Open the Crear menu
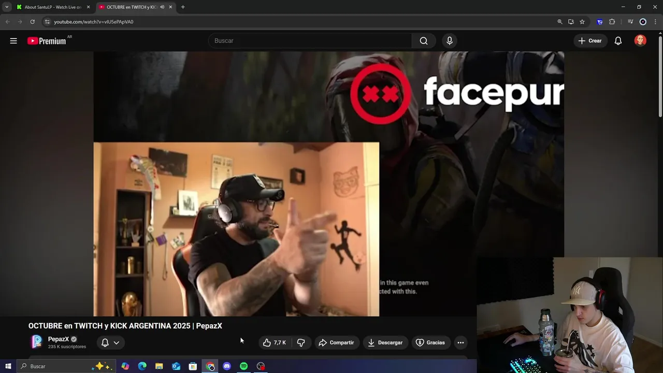This screenshot has width=663, height=373. [590, 40]
